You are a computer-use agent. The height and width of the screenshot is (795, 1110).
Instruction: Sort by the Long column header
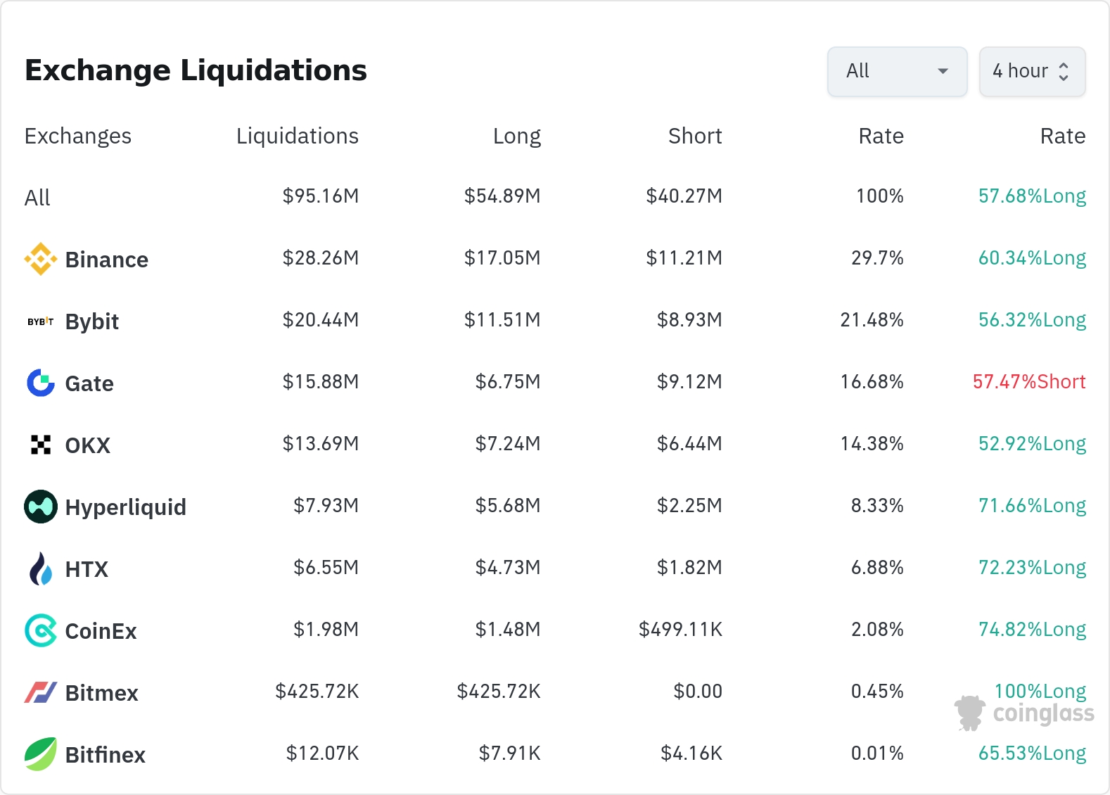516,136
